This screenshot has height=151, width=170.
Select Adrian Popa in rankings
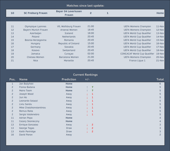pos(26,118)
